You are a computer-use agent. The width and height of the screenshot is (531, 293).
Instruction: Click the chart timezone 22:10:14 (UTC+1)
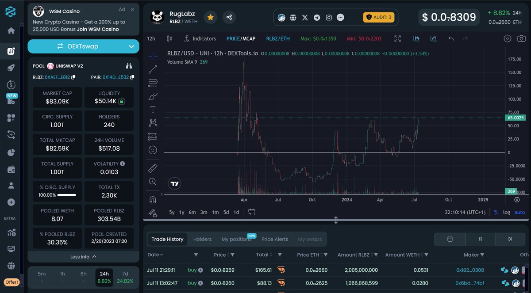click(x=465, y=212)
